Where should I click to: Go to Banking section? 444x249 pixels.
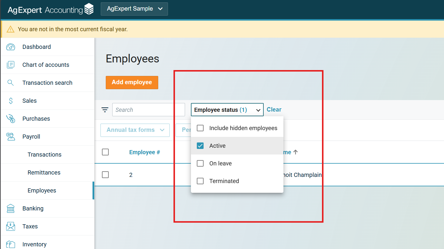tap(47, 208)
